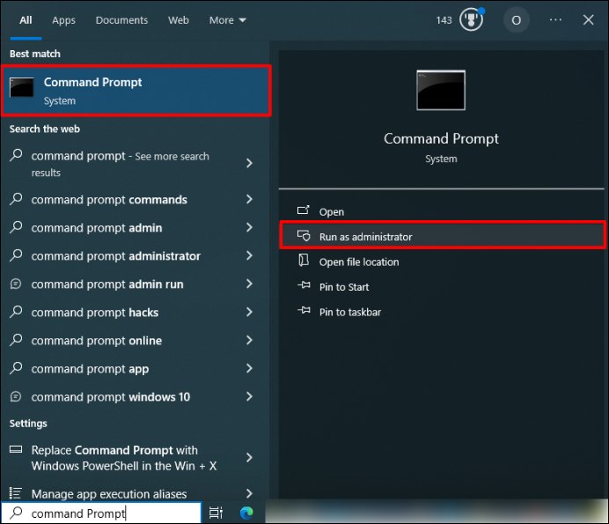Image resolution: width=609 pixels, height=524 pixels.
Task: Open Task View from the taskbar
Action: [x=216, y=513]
